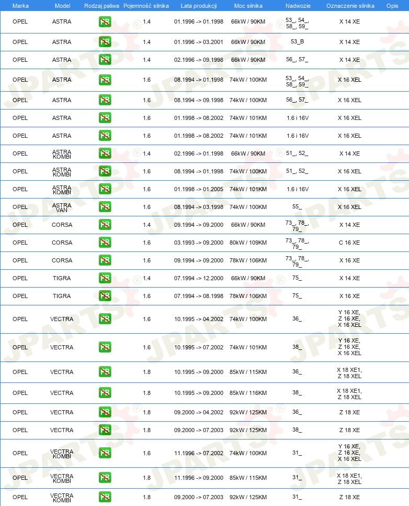Select the '10.1995 -> 04.2002' date cell
Viewport: 409px width, 506px height.
pyautogui.click(x=199, y=319)
